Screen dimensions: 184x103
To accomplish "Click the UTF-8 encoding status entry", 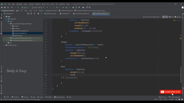I will 165,100.
